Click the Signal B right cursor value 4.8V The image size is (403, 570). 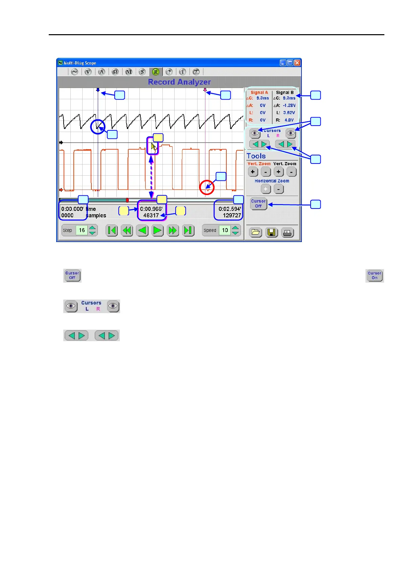point(289,120)
